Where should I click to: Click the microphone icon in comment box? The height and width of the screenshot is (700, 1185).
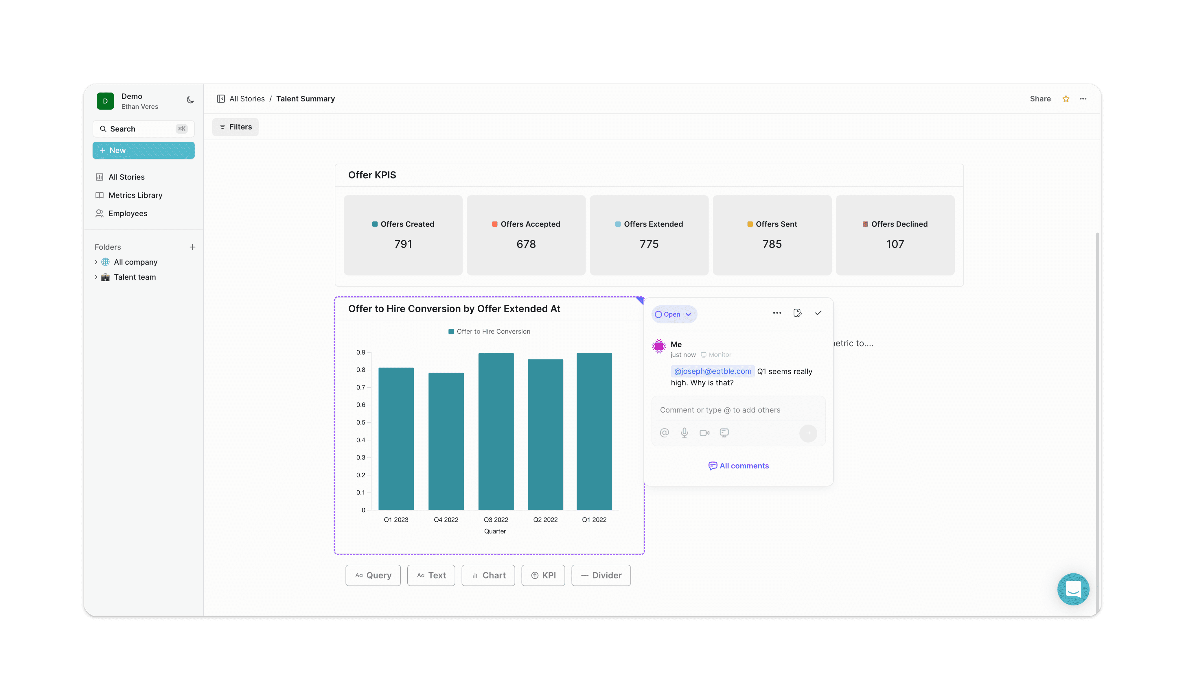click(684, 433)
